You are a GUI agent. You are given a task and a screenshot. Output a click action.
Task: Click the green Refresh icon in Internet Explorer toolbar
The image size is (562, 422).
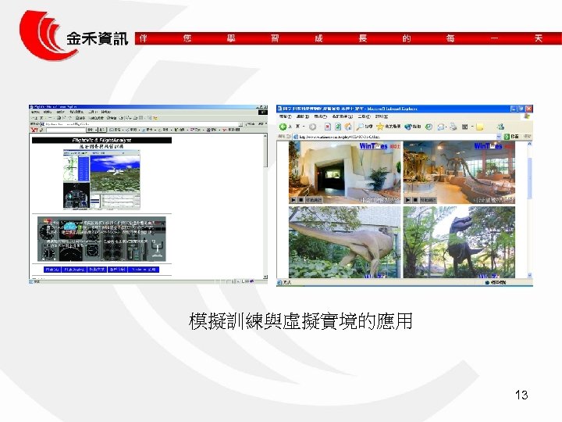tap(338, 127)
